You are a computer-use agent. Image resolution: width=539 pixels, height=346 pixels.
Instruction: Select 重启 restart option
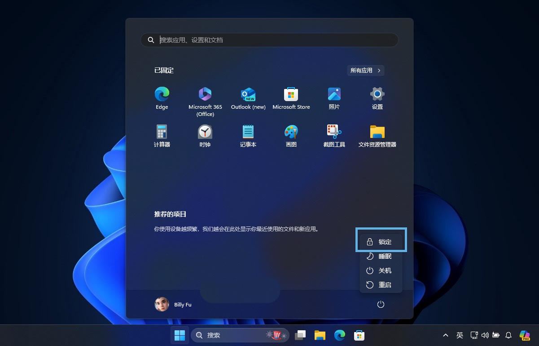click(x=381, y=285)
